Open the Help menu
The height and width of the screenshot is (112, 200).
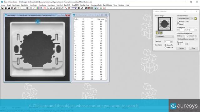[x=127, y=5]
